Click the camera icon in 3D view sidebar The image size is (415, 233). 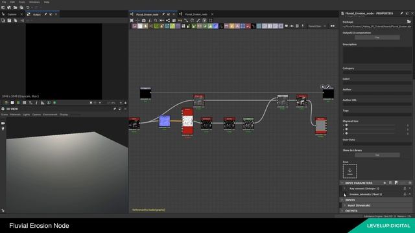pyautogui.click(x=3, y=124)
